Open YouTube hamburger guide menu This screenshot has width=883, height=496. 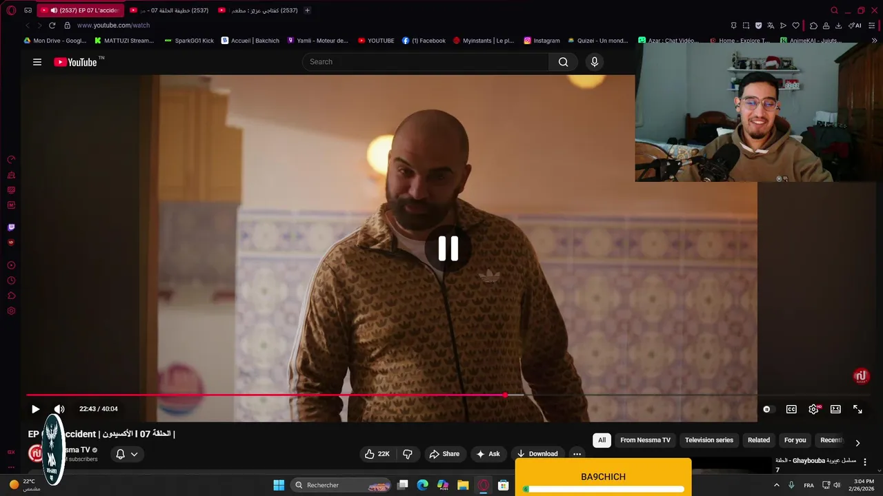click(37, 62)
